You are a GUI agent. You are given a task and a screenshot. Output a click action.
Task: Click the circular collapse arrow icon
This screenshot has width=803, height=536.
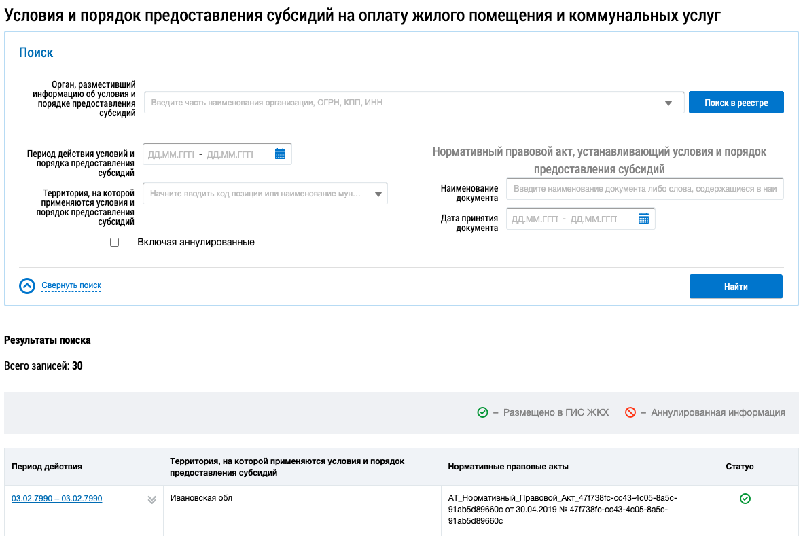tap(27, 286)
